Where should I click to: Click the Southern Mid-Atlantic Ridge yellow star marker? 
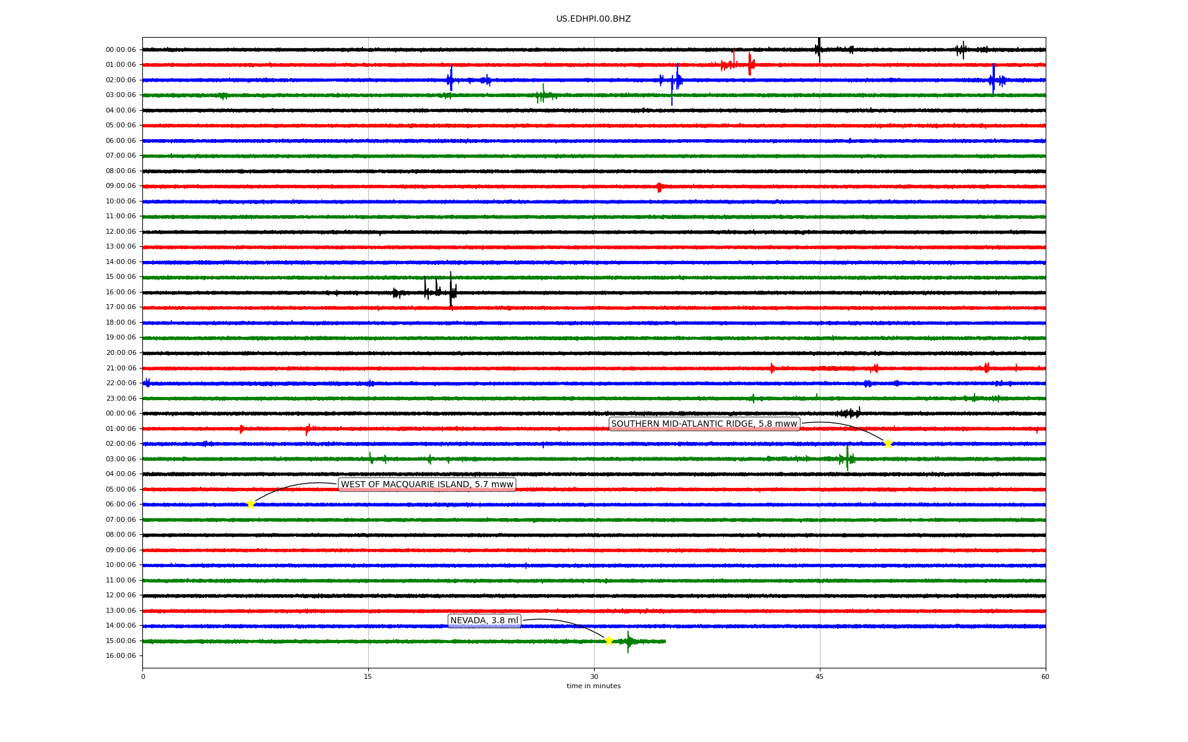pos(888,443)
